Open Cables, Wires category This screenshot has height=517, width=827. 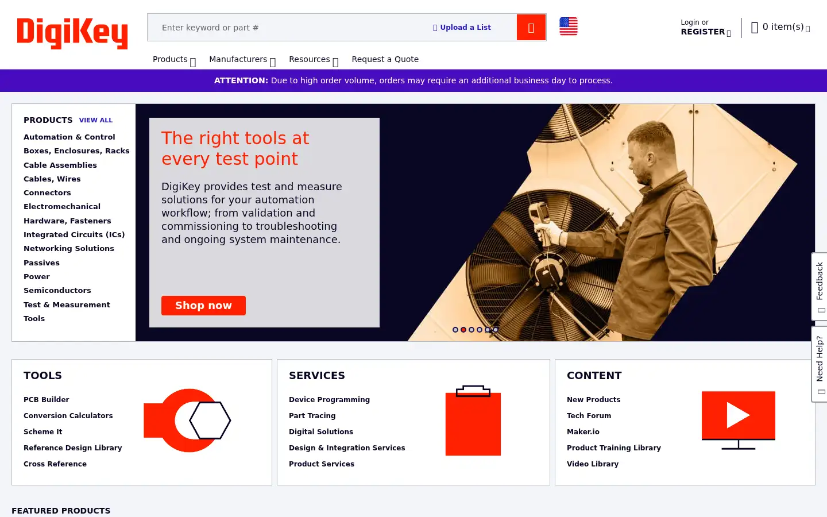click(x=52, y=179)
